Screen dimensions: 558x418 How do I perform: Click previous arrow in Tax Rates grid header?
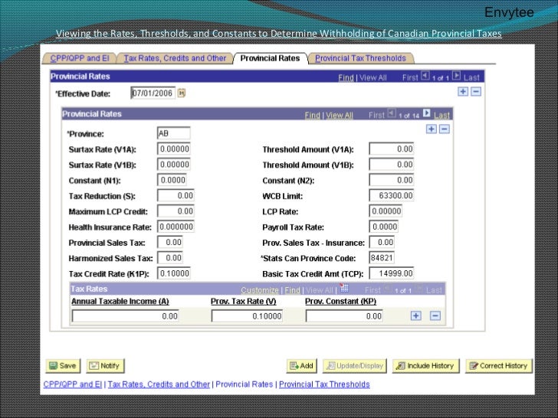click(x=388, y=289)
